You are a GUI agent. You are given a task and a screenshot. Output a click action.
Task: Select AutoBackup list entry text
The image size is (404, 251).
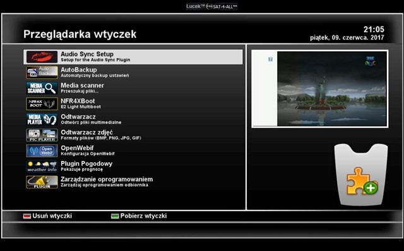95,73
